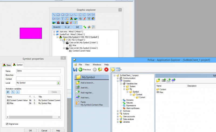Click the blue Save floppy disk icon

click(75, 70)
